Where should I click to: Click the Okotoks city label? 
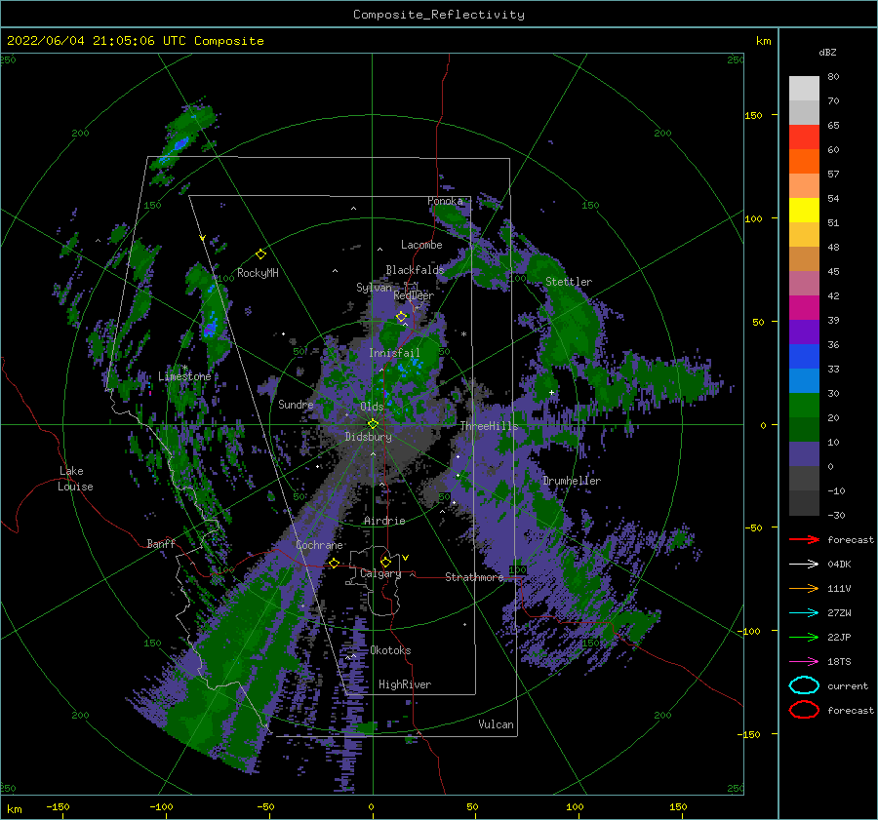pyautogui.click(x=390, y=650)
